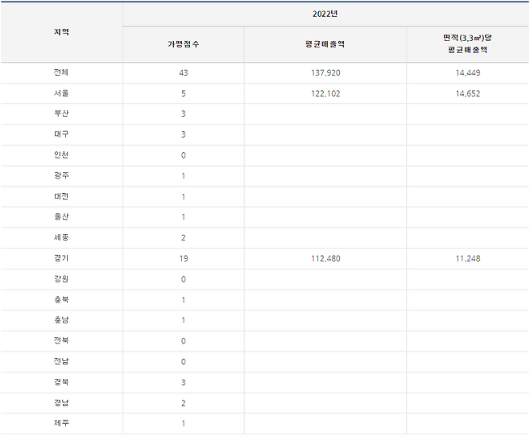Select the store count 2 for 경남
This screenshot has width=530, height=436.
(x=184, y=403)
